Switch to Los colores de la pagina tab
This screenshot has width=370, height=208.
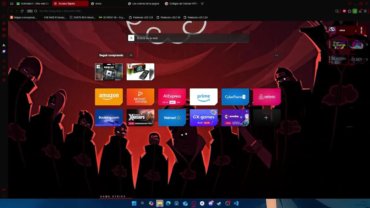click(145, 3)
